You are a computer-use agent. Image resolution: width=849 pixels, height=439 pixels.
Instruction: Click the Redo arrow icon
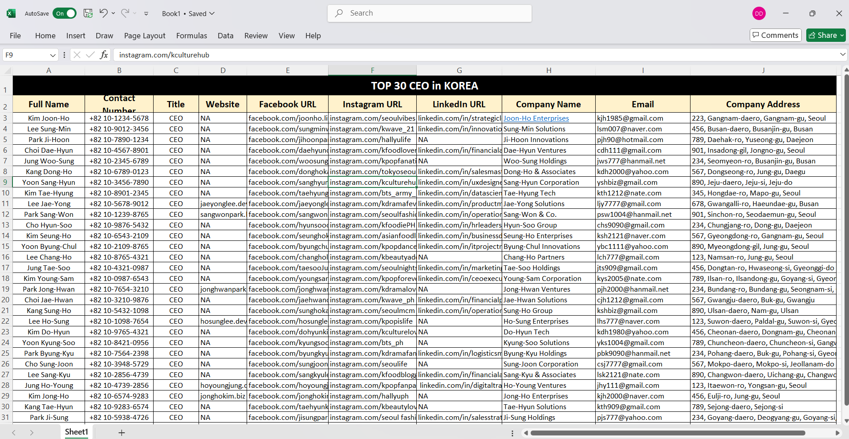(125, 13)
